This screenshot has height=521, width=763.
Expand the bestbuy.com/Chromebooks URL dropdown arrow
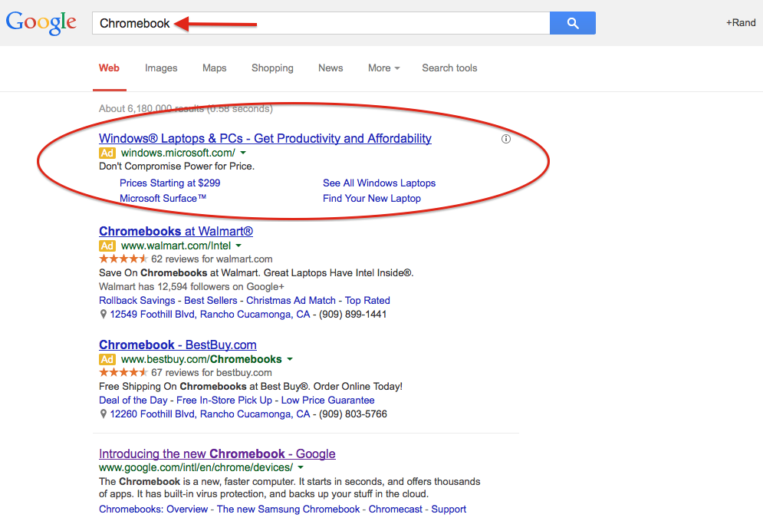(x=290, y=359)
